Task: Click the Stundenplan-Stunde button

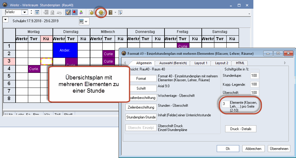Action: point(141,117)
